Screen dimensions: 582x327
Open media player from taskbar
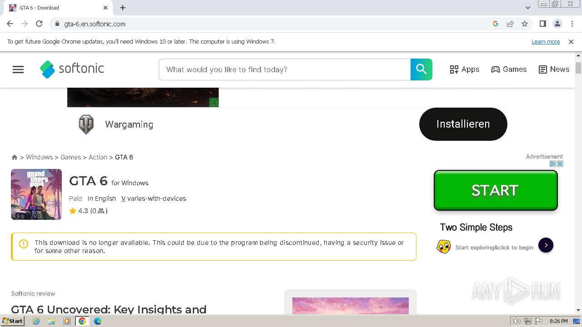67,321
